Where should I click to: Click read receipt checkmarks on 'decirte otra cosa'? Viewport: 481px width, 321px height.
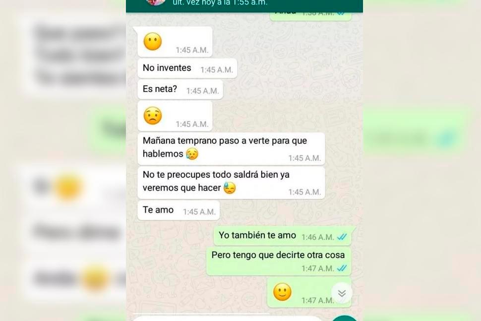tap(342, 268)
